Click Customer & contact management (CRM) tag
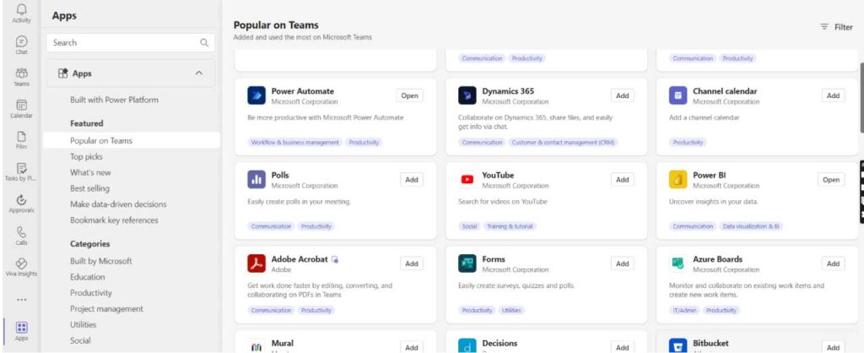This screenshot has height=353, width=864. [563, 143]
